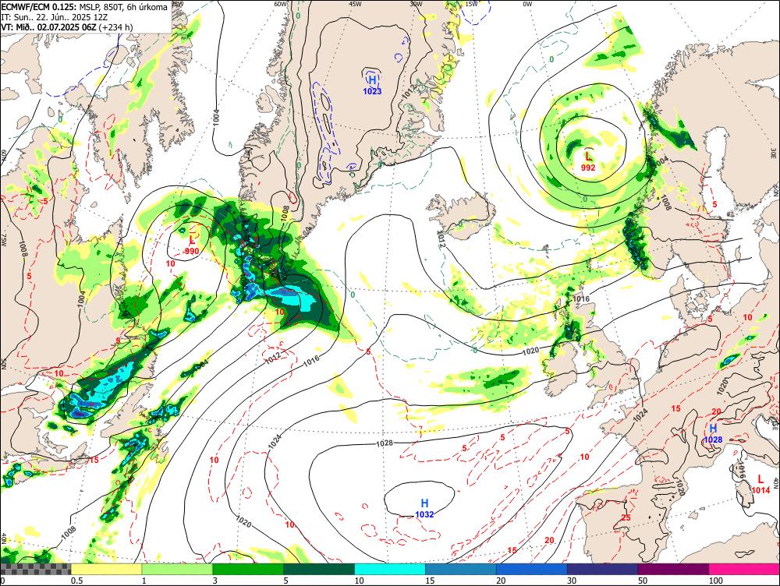Click the legend tick label 3

click(215, 581)
